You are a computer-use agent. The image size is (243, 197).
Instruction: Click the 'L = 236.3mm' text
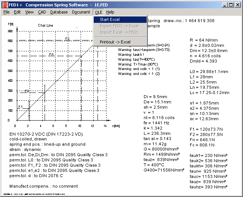(157, 134)
